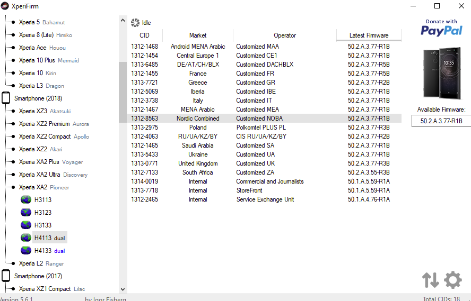Expand Xperia XZ2 Premium Aurora
Image resolution: width=471 pixels, height=301 pixels.
click(54, 124)
